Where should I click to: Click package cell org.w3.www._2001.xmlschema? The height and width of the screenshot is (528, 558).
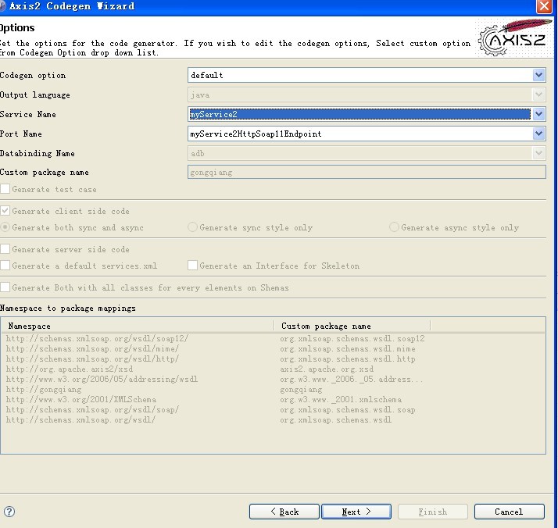coord(341,399)
